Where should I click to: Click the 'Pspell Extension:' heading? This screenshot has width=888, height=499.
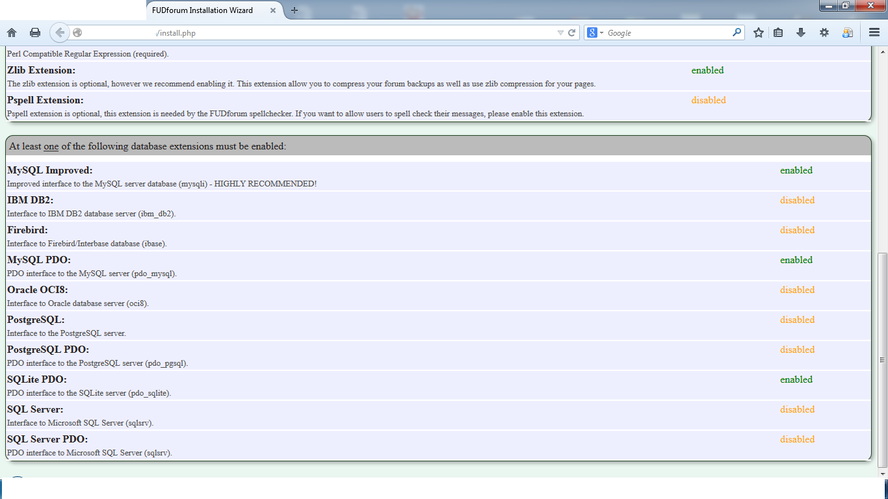pos(46,100)
